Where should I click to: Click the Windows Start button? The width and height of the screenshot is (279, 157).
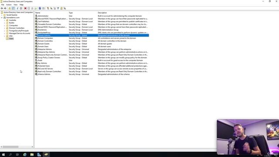(x=3, y=154)
